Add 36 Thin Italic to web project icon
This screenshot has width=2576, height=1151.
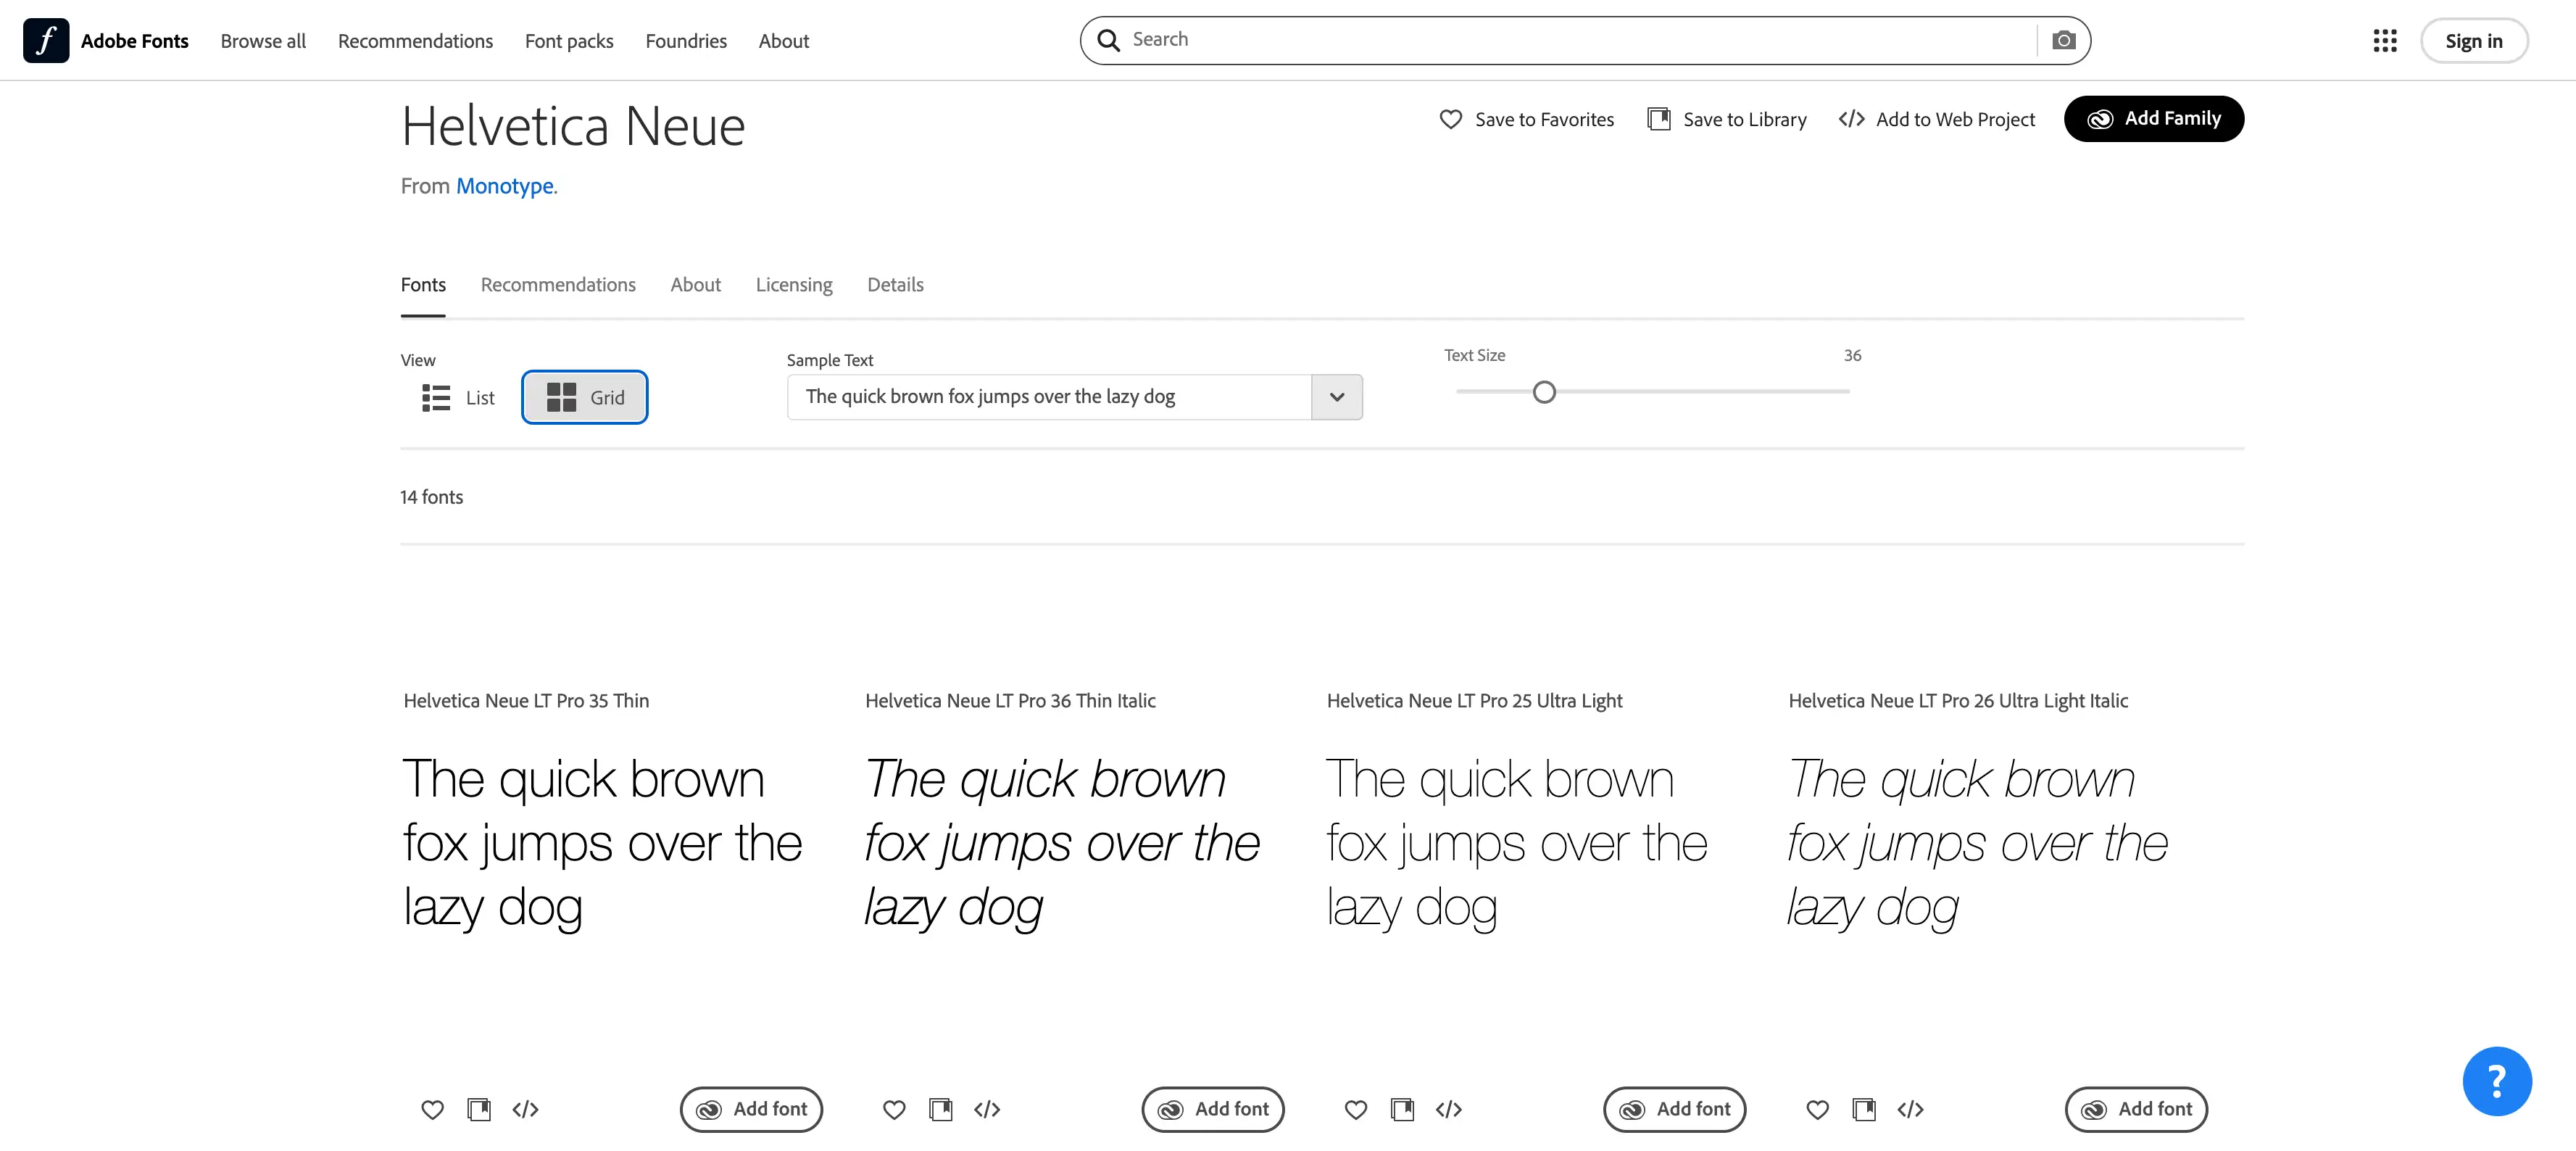click(x=987, y=1109)
